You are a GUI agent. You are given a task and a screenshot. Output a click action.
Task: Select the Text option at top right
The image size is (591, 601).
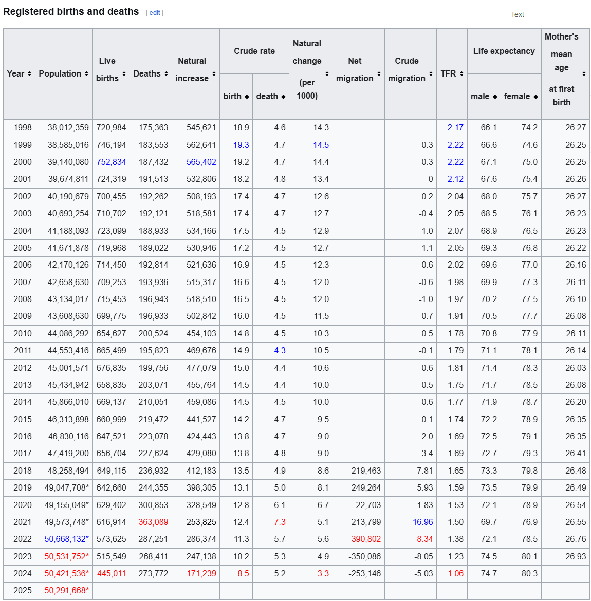[x=518, y=14]
